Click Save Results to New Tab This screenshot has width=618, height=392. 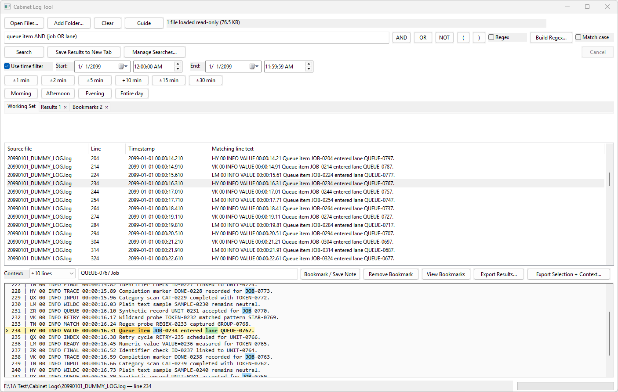tap(84, 52)
